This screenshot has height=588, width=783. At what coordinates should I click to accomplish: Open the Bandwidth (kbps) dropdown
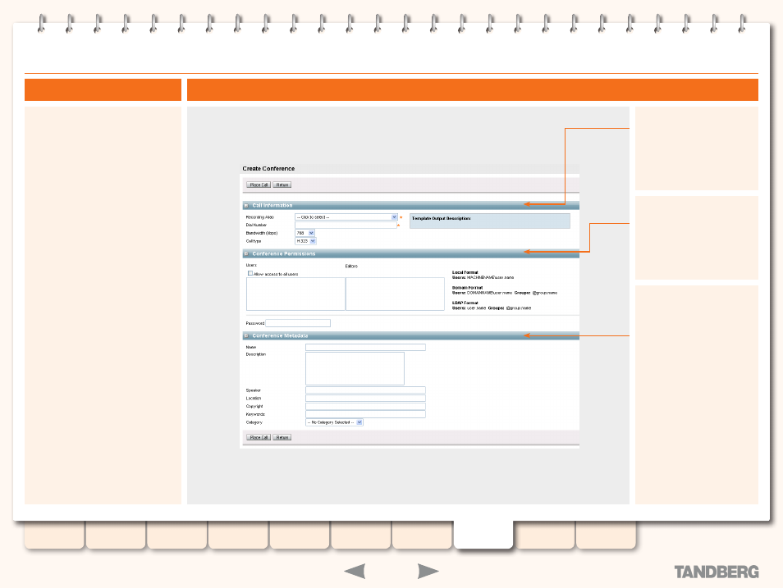point(304,233)
